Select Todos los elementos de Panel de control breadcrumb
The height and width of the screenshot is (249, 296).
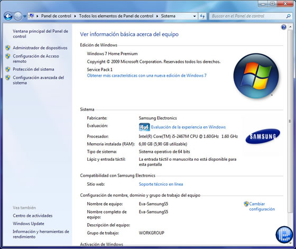pos(116,16)
